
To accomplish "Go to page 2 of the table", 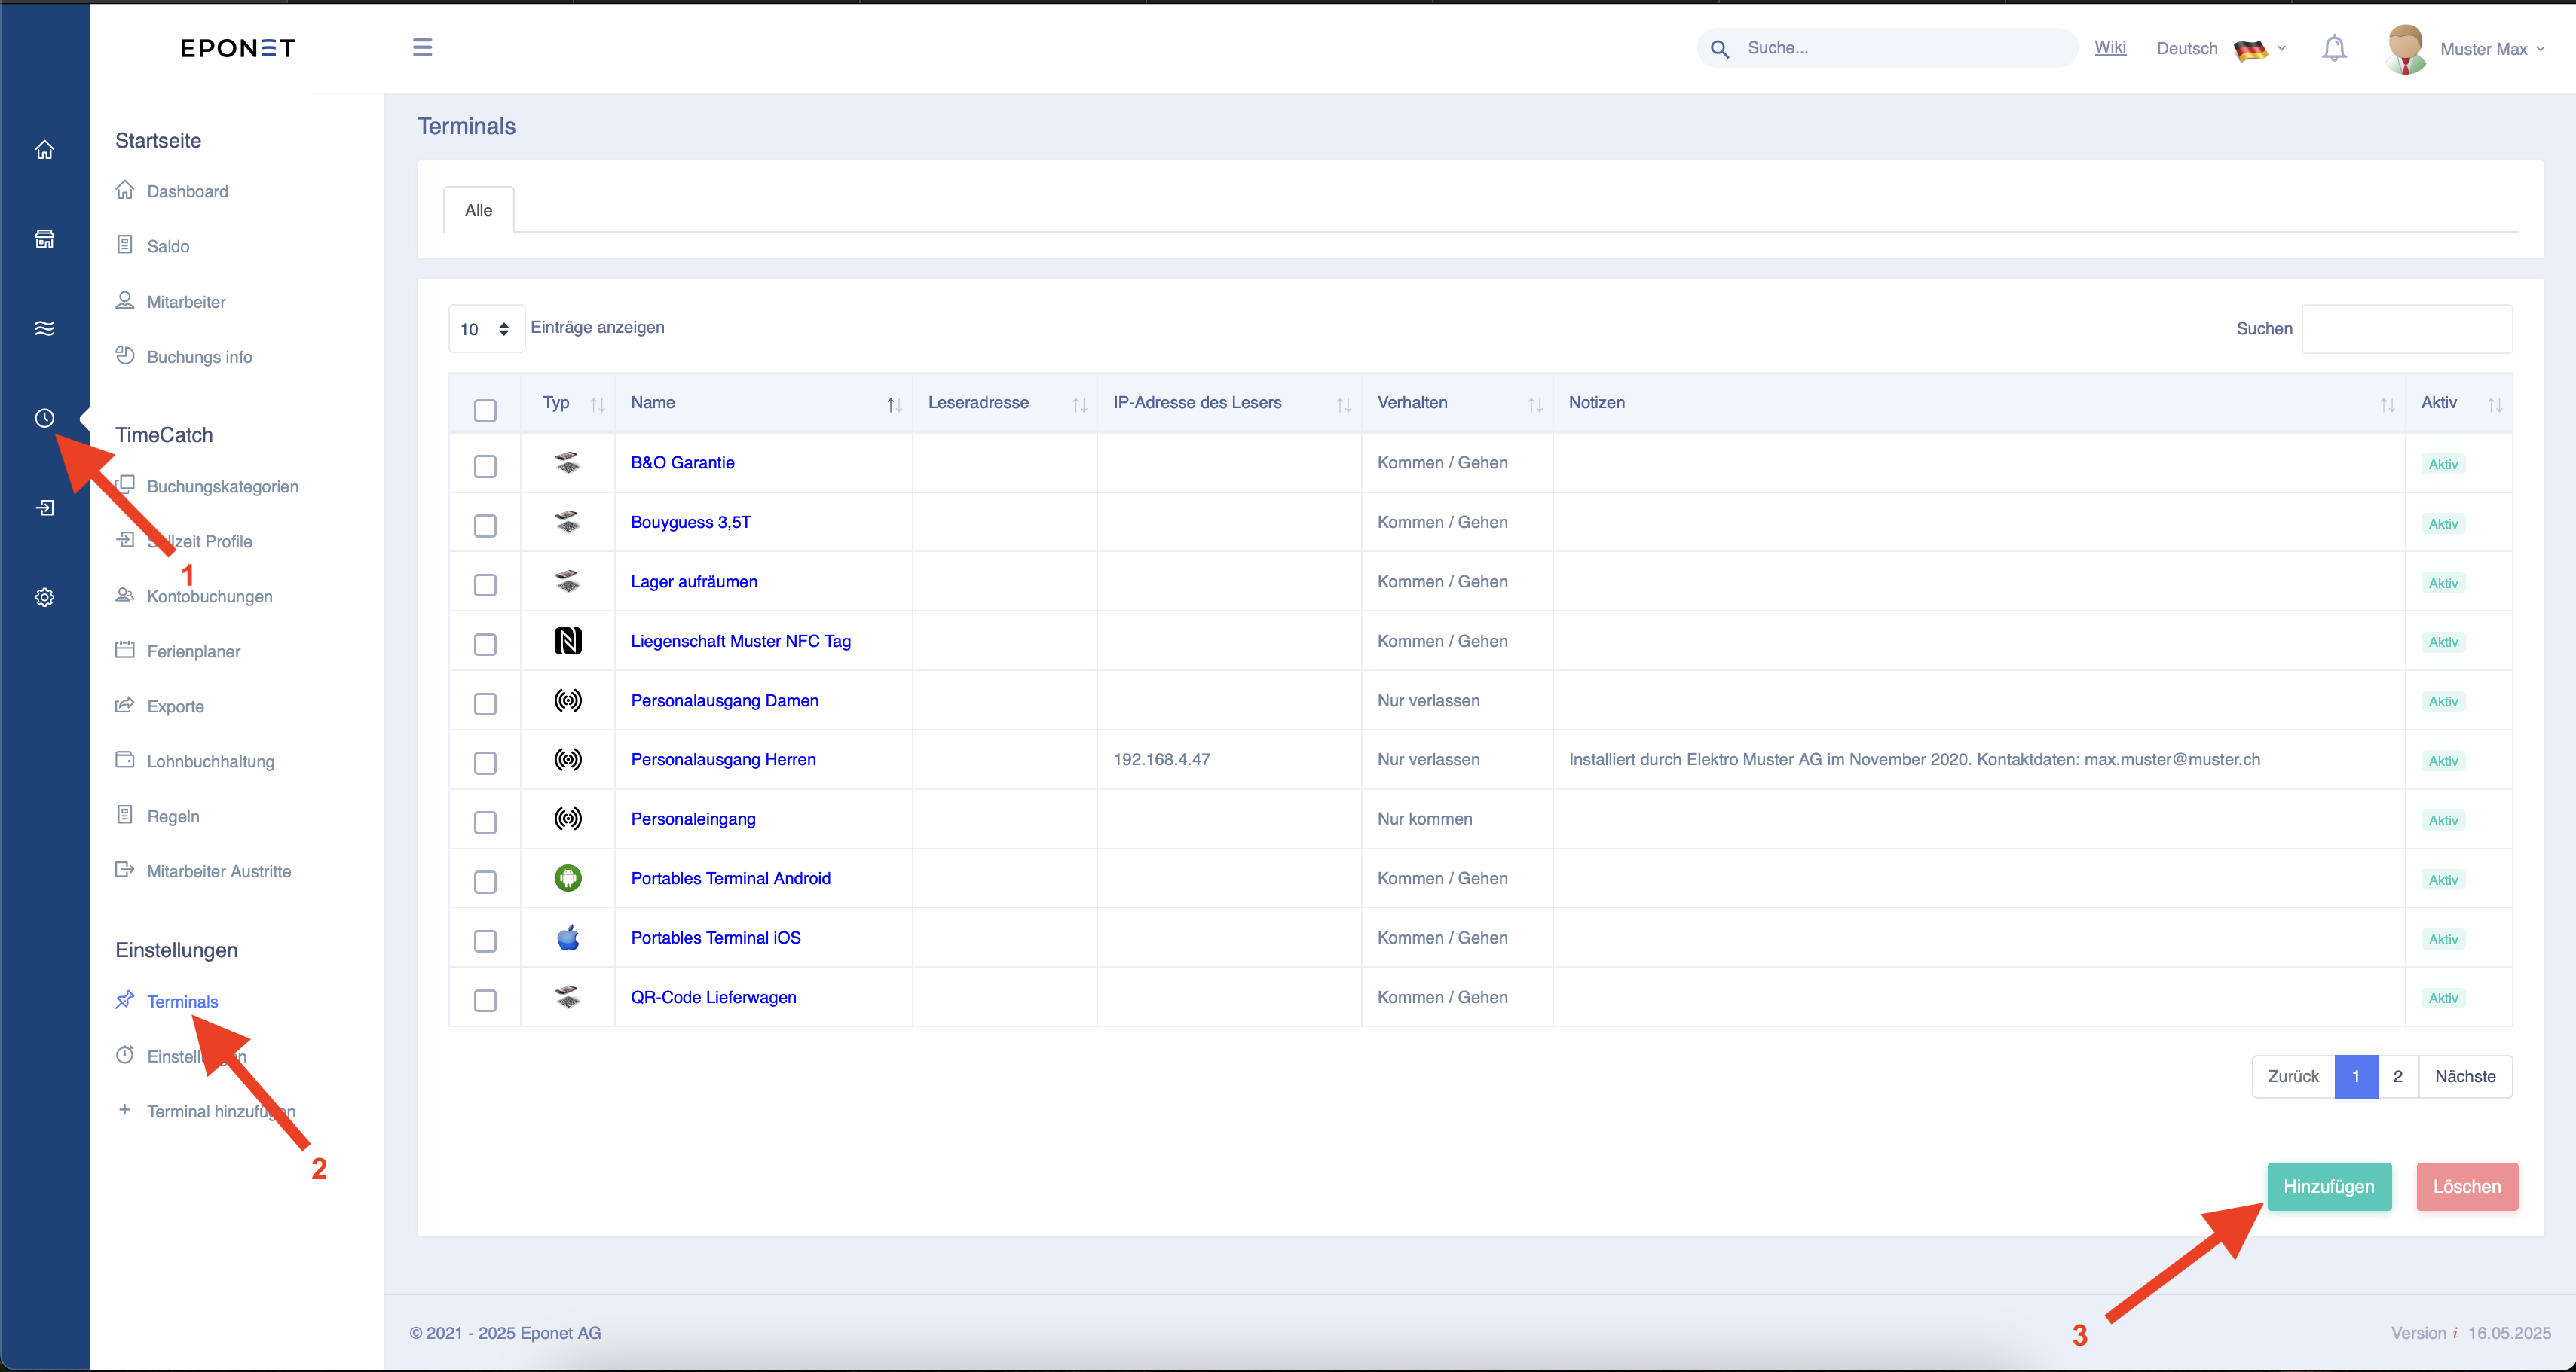I will tap(2398, 1076).
